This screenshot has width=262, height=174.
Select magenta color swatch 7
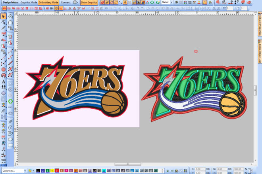click(x=66, y=171)
